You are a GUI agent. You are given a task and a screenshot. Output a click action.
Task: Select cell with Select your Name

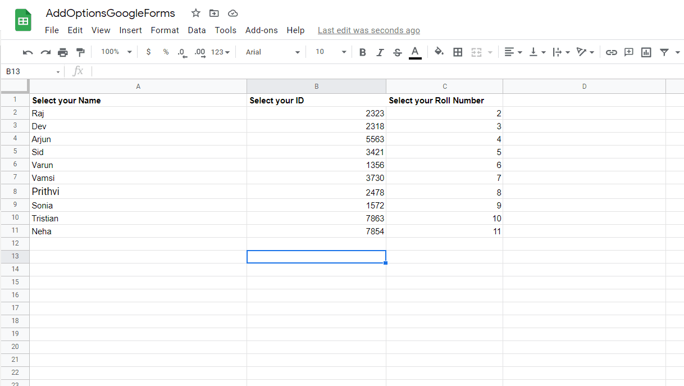coord(138,101)
